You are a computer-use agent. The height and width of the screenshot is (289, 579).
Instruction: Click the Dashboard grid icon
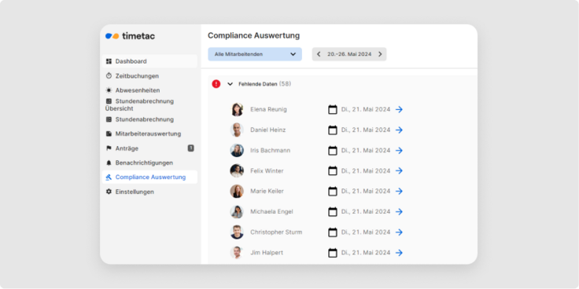click(109, 61)
